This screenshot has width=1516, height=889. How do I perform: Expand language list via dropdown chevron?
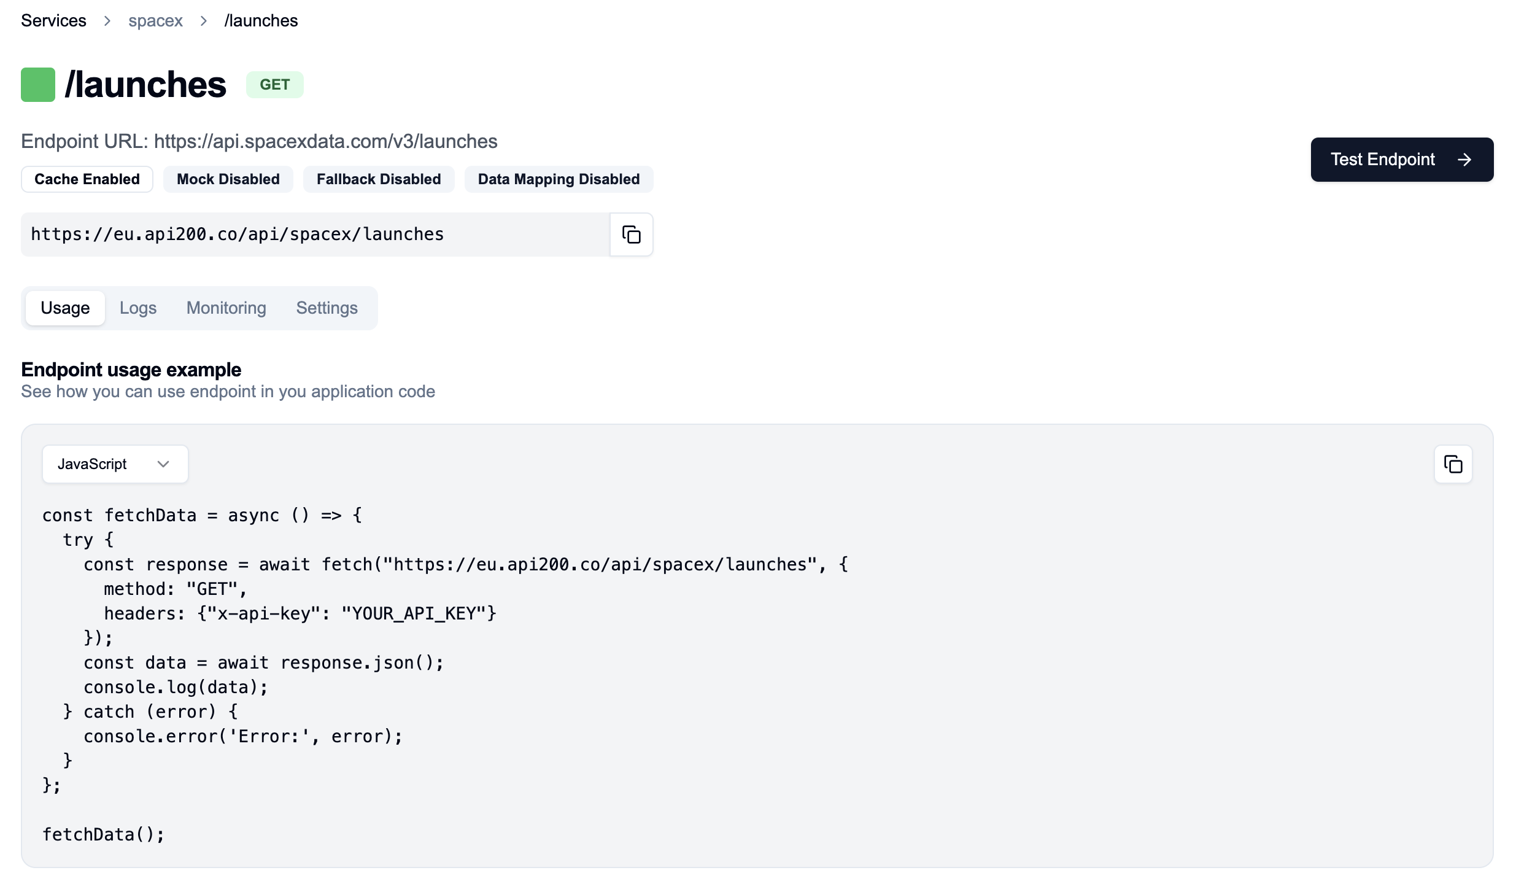coord(163,464)
